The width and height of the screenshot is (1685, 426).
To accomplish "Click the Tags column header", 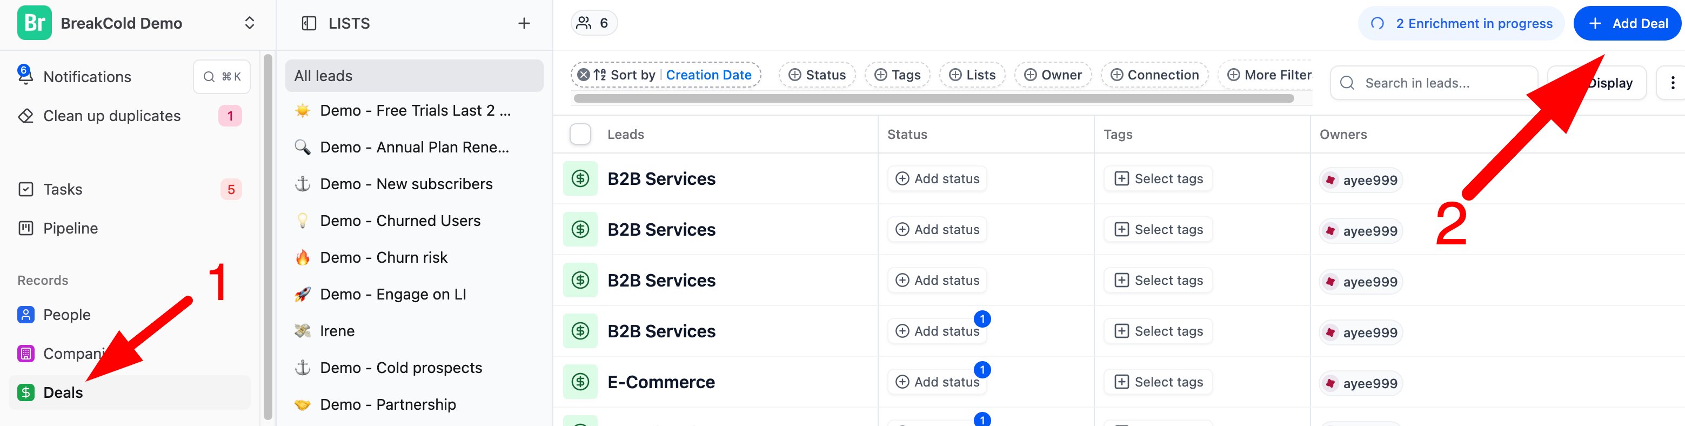I will pyautogui.click(x=1117, y=134).
